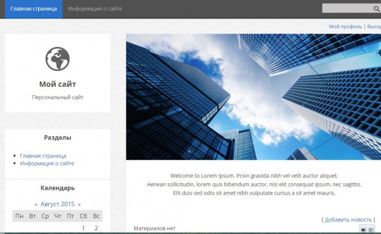The image size is (381, 234).
Task: Click the eye icon below Добавить новость
Action: pos(363,230)
